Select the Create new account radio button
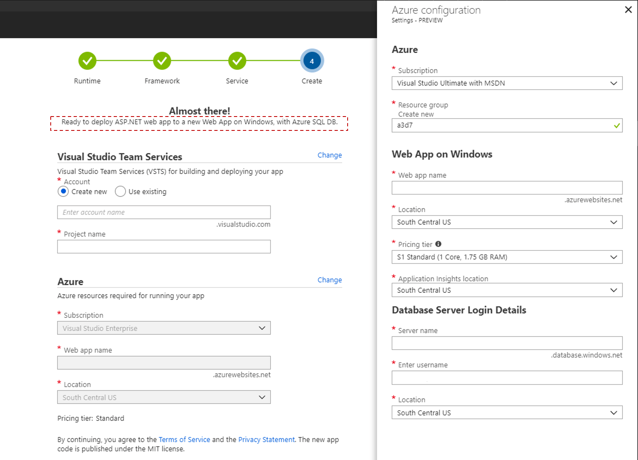The image size is (638, 460). tap(63, 191)
